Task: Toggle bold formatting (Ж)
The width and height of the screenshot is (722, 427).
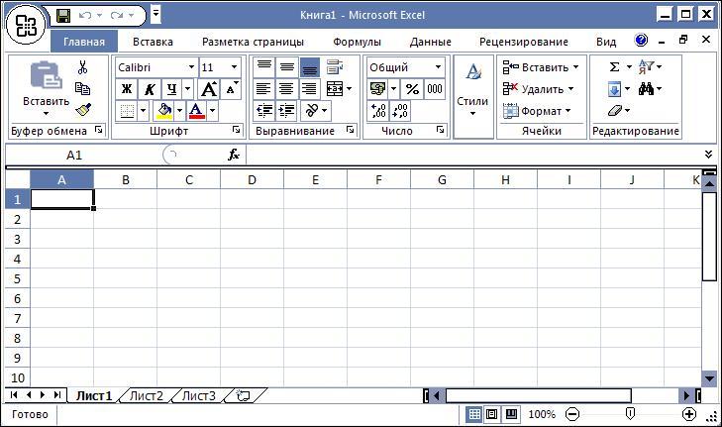Action: [127, 89]
